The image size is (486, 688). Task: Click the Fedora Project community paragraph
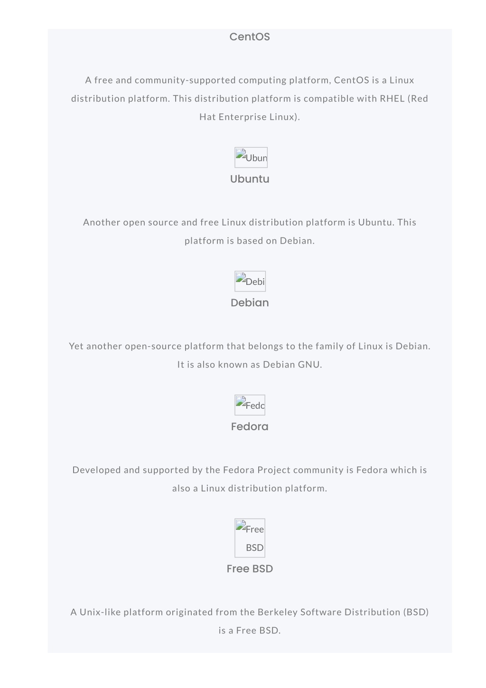coord(250,479)
